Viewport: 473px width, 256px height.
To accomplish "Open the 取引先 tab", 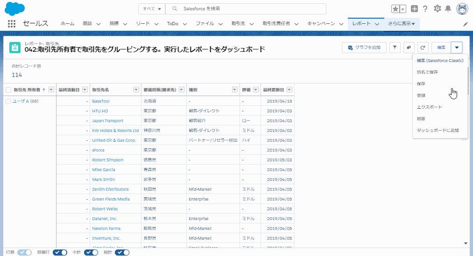I will tap(238, 23).
